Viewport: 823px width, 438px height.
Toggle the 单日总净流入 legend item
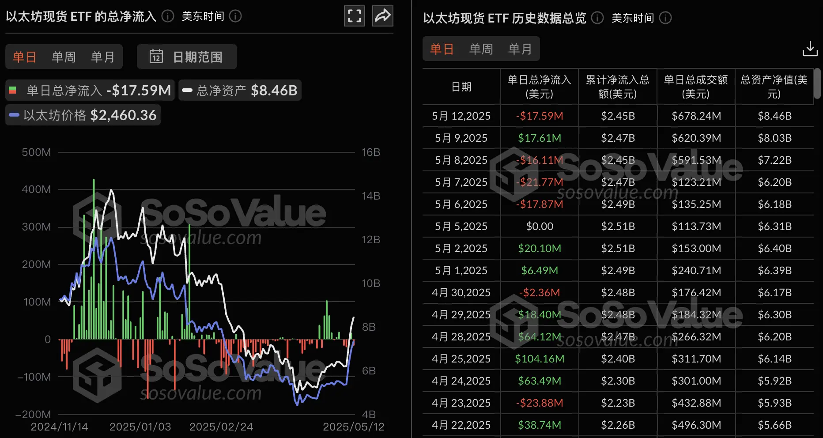pos(88,90)
